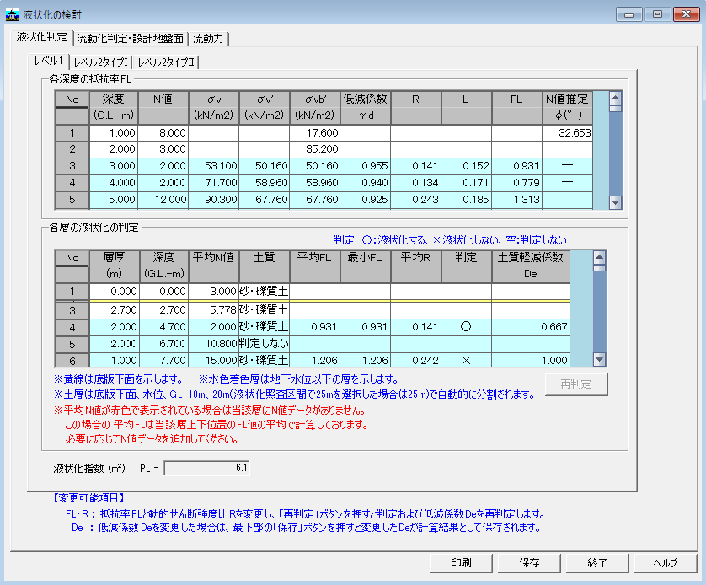Click down arrow of the 各層の液状化の判定 table scrollbar
Image resolution: width=706 pixels, height=585 pixels.
(x=599, y=360)
